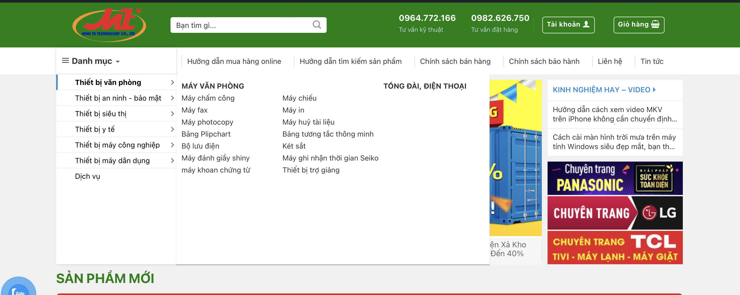Click the Danh mục hamburger icon

66,61
